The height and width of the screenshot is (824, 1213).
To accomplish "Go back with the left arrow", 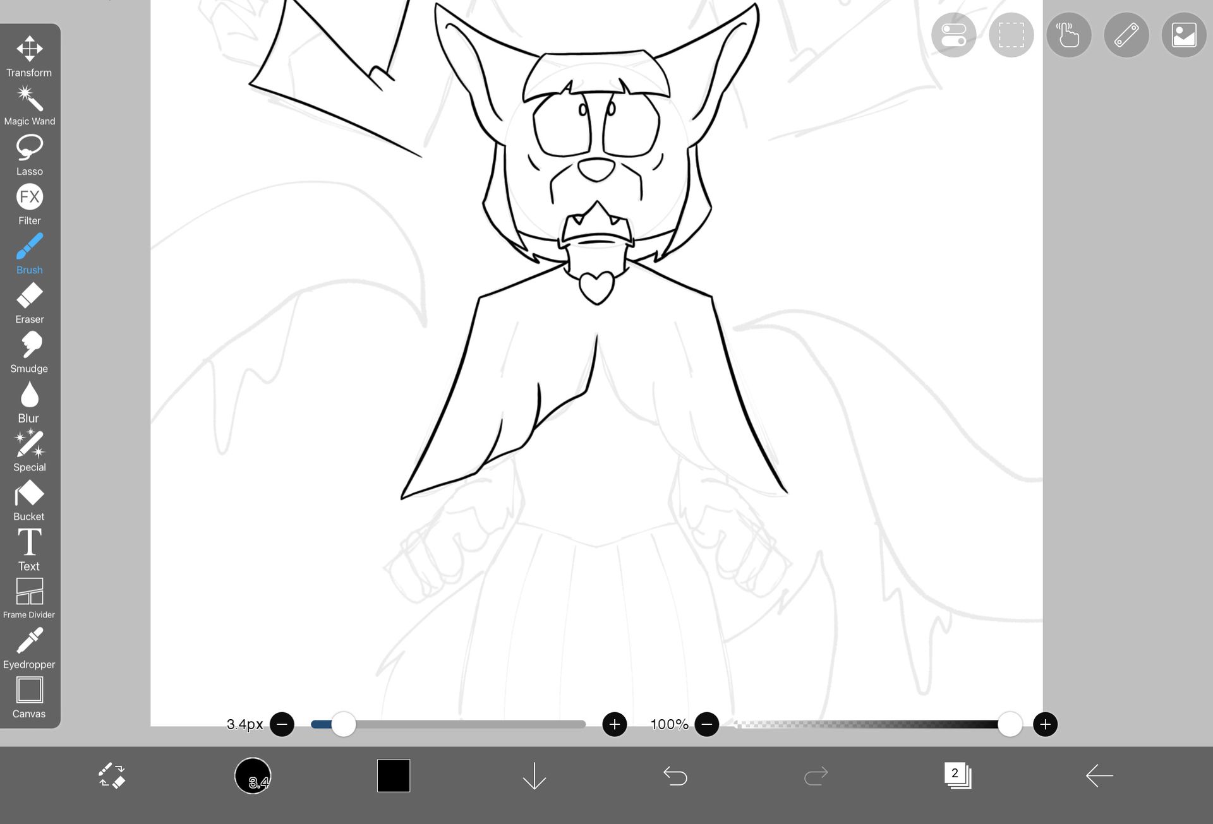I will click(1099, 775).
